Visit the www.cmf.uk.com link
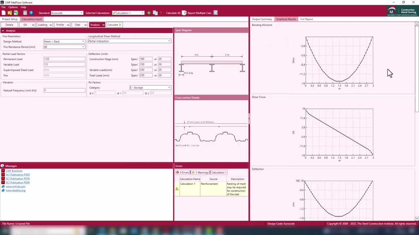This screenshot has width=419, height=235. pyautogui.click(x=15, y=186)
